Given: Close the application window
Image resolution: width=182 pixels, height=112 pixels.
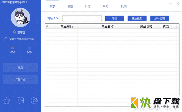Looking at the screenshot, I should click(x=178, y=4).
